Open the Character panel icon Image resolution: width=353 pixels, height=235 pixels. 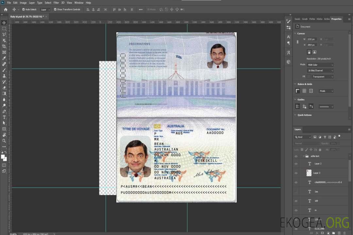pos(289,37)
